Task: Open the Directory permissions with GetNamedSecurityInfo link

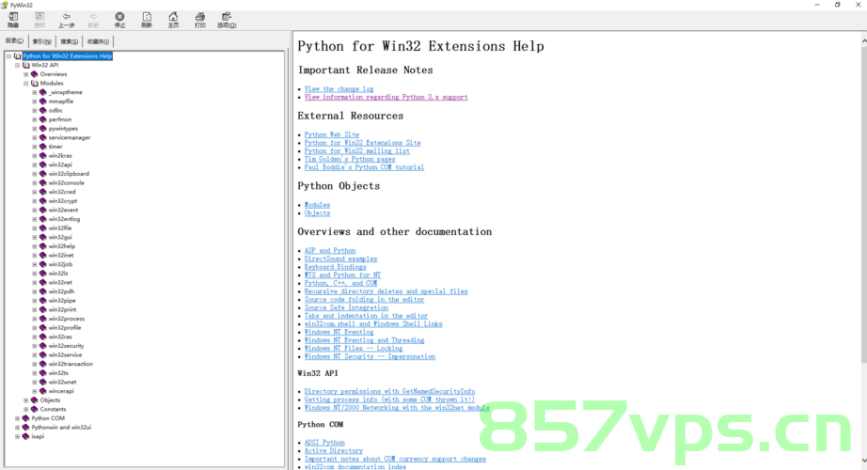Action: click(390, 391)
